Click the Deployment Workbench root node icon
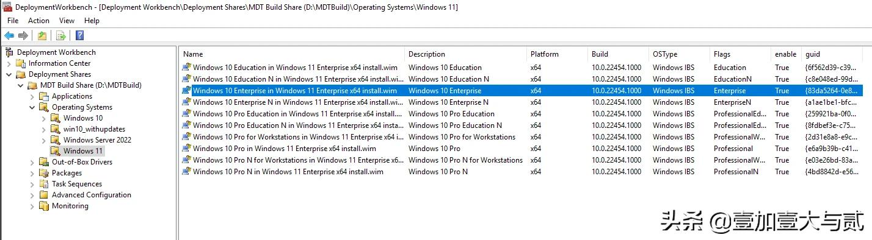872x240 pixels. (x=9, y=52)
